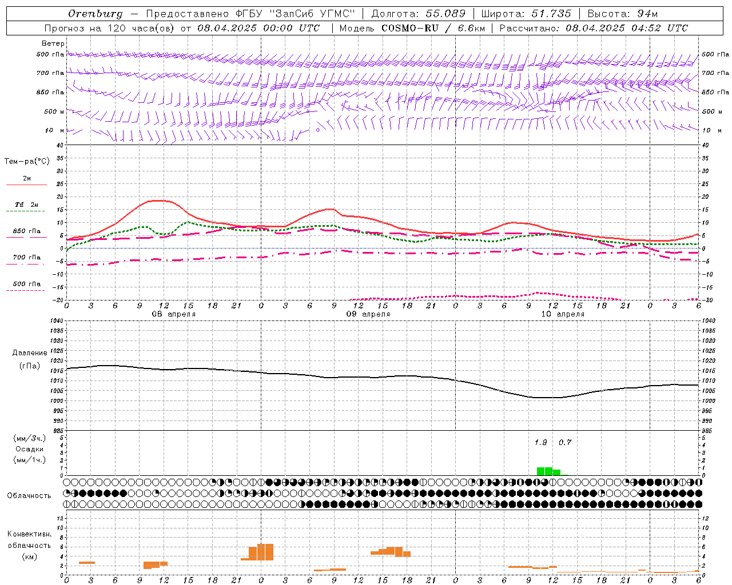Click the "Orenburg" station title
Viewport: 732px width, 585px height.
click(96, 14)
